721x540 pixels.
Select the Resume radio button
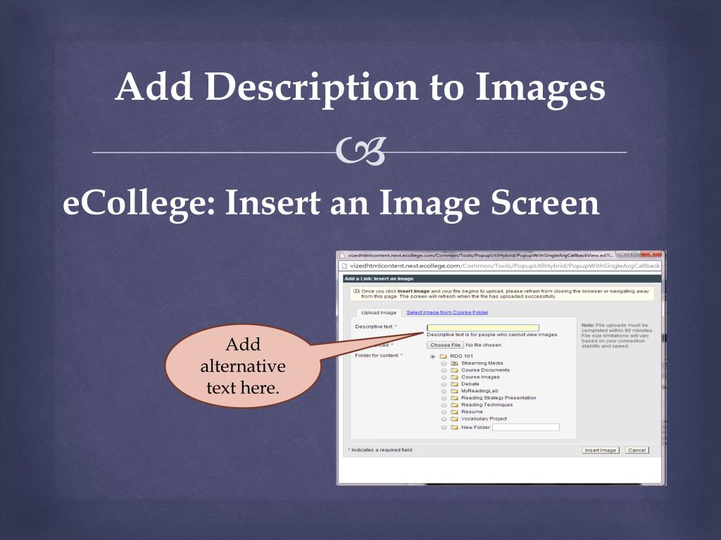click(x=444, y=412)
